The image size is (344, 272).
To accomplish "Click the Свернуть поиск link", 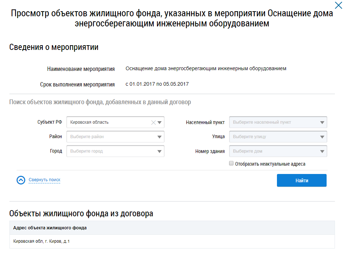I will 44,180.
